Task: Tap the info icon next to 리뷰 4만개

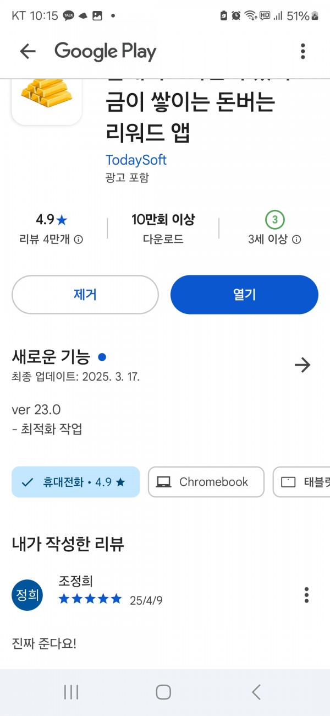Action: tap(79, 240)
